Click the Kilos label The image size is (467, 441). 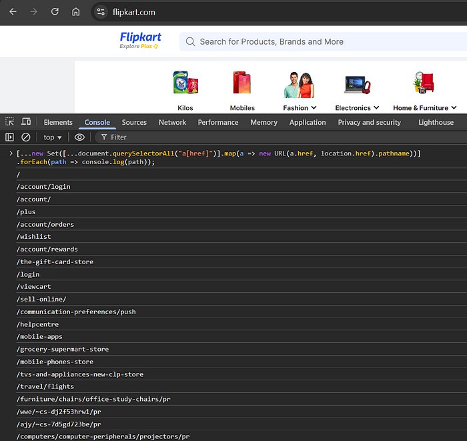coord(185,108)
